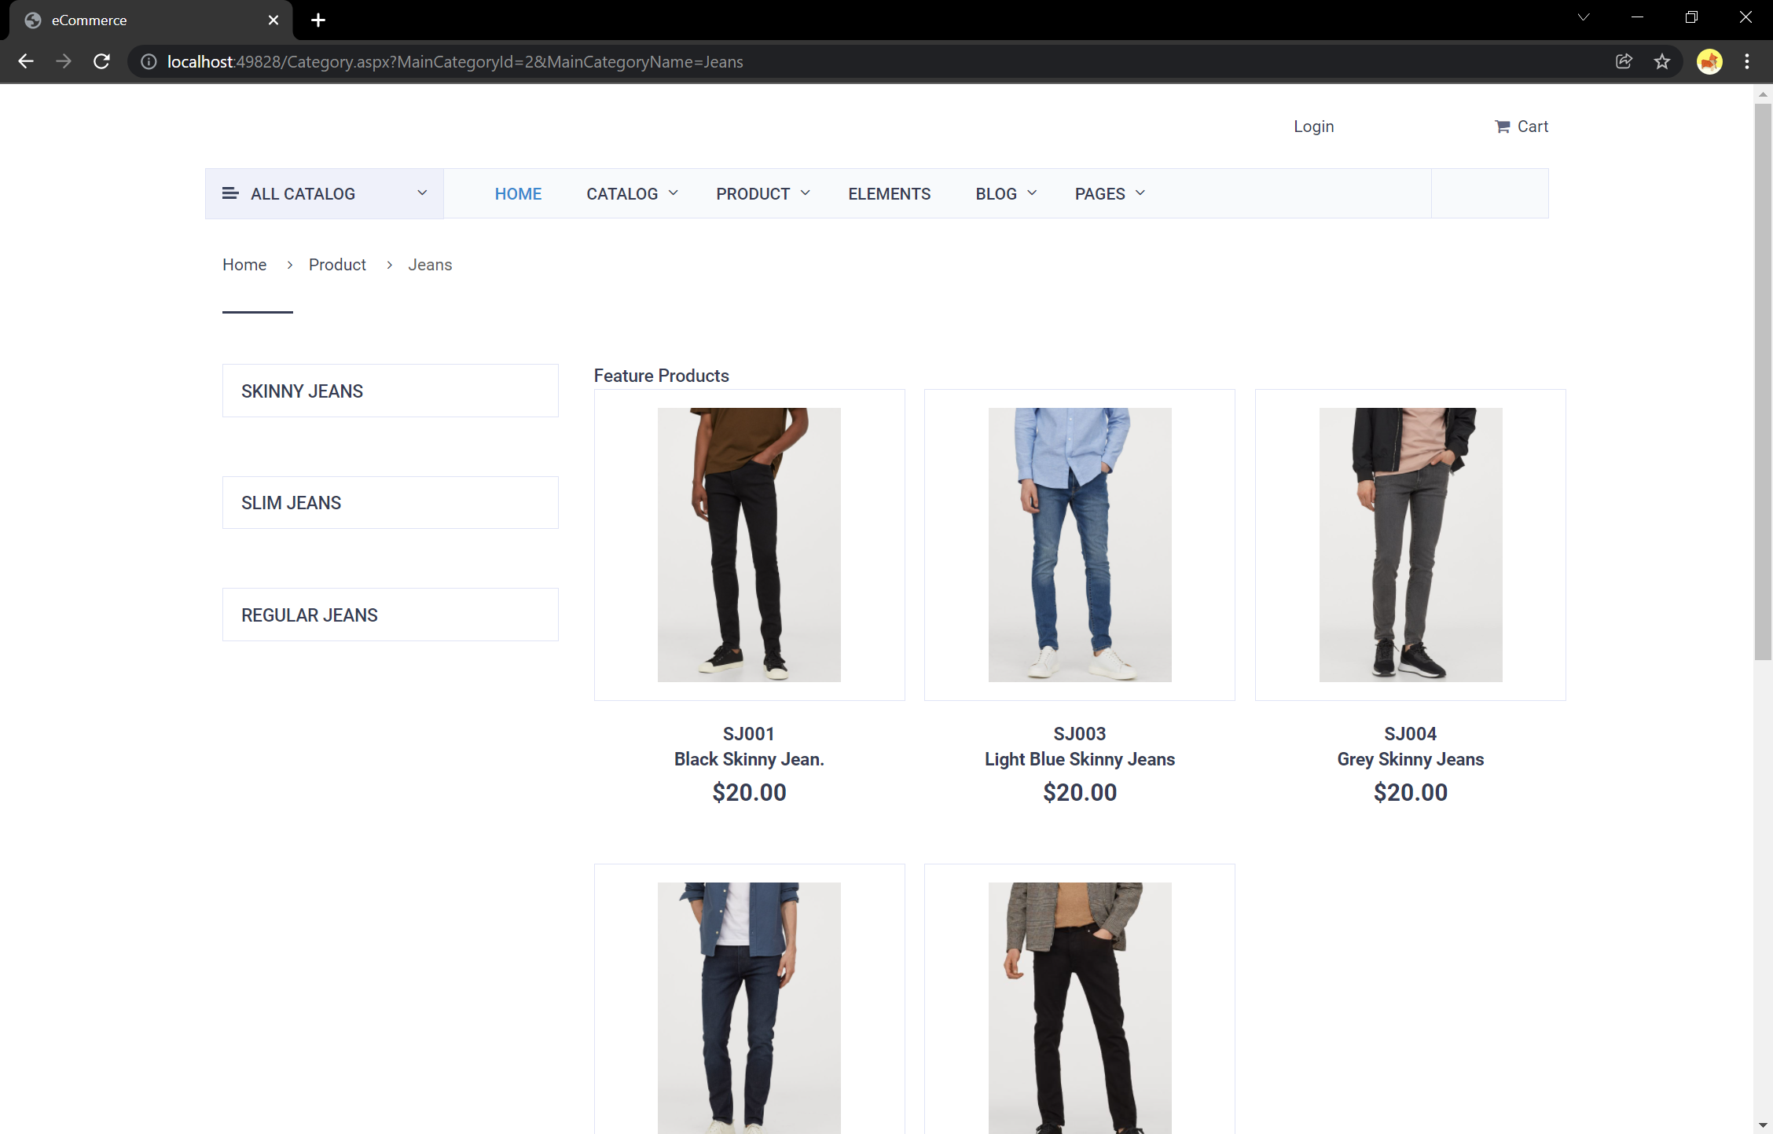Click the browser forward arrow
This screenshot has width=1773, height=1134.
click(x=64, y=61)
